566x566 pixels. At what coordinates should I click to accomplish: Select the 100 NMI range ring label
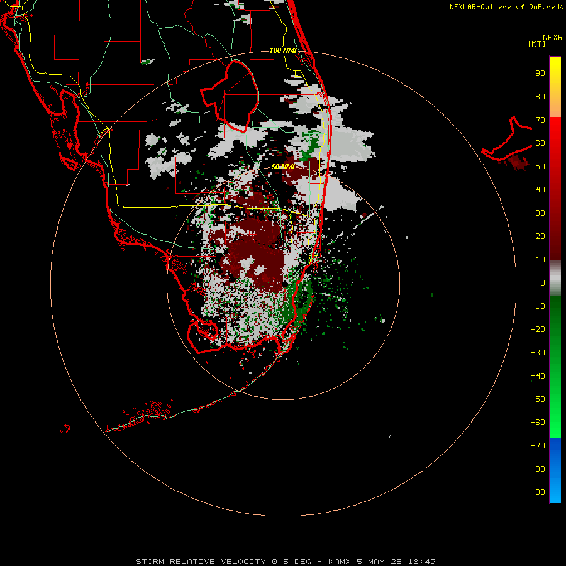283,50
